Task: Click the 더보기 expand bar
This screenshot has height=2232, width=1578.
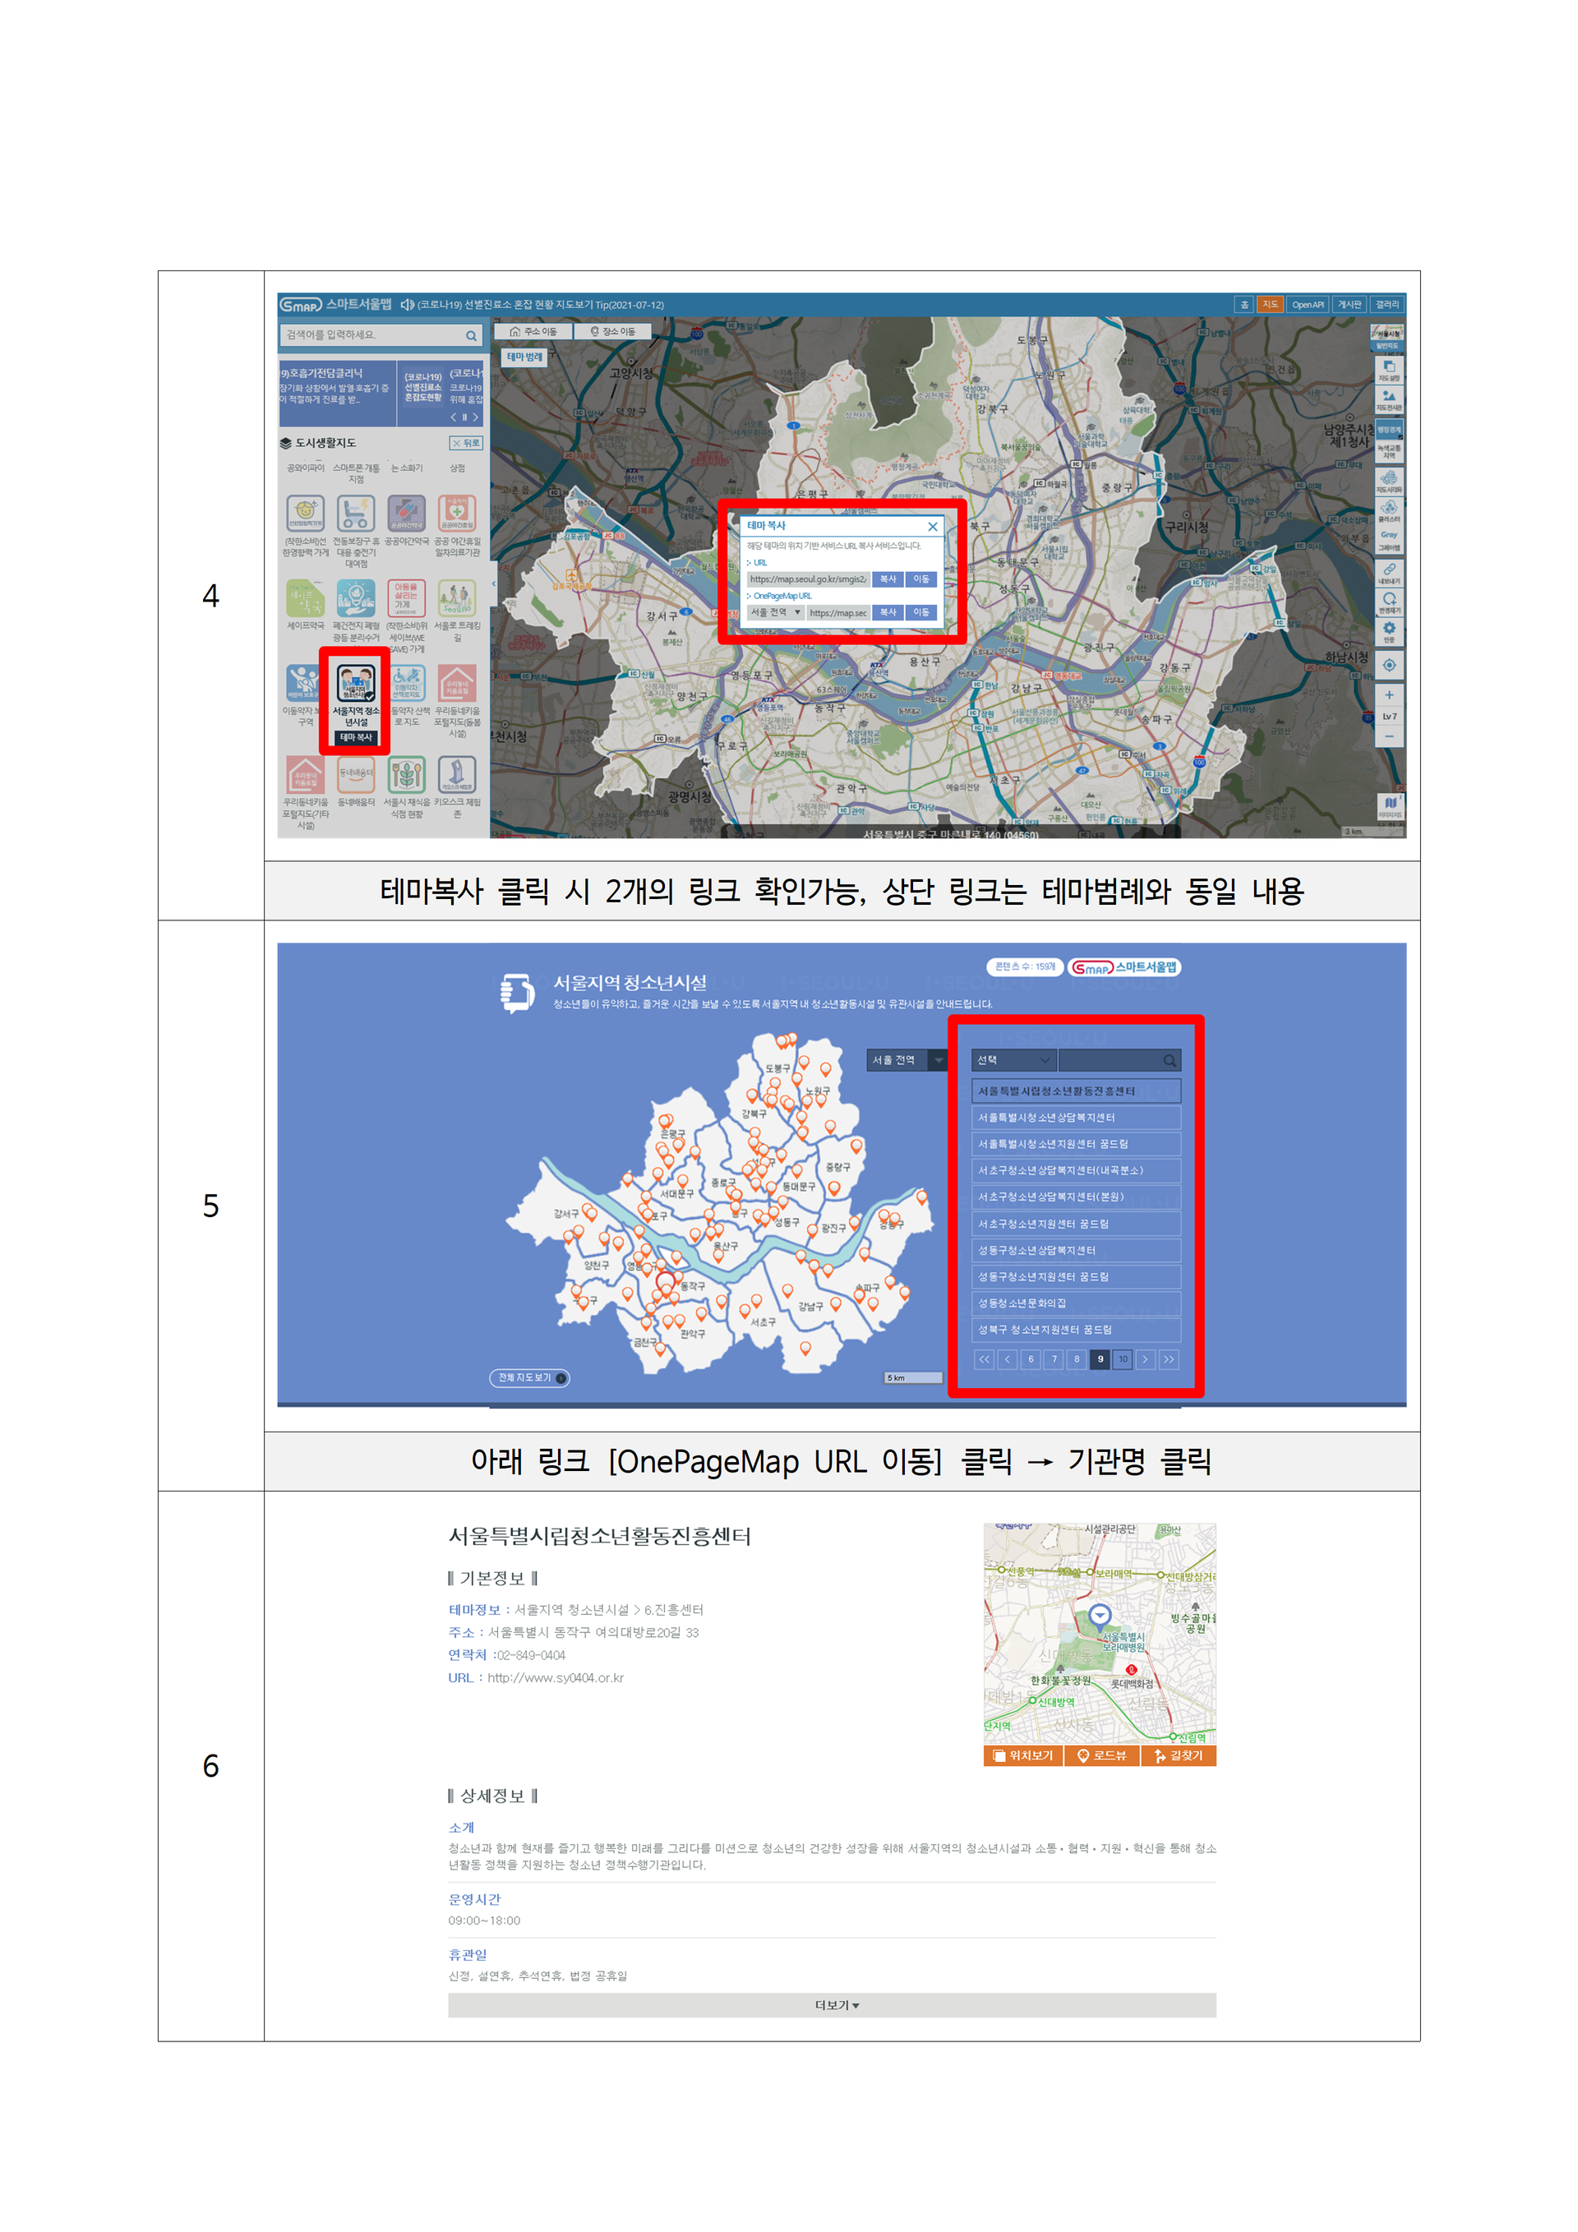Action: 833,2005
